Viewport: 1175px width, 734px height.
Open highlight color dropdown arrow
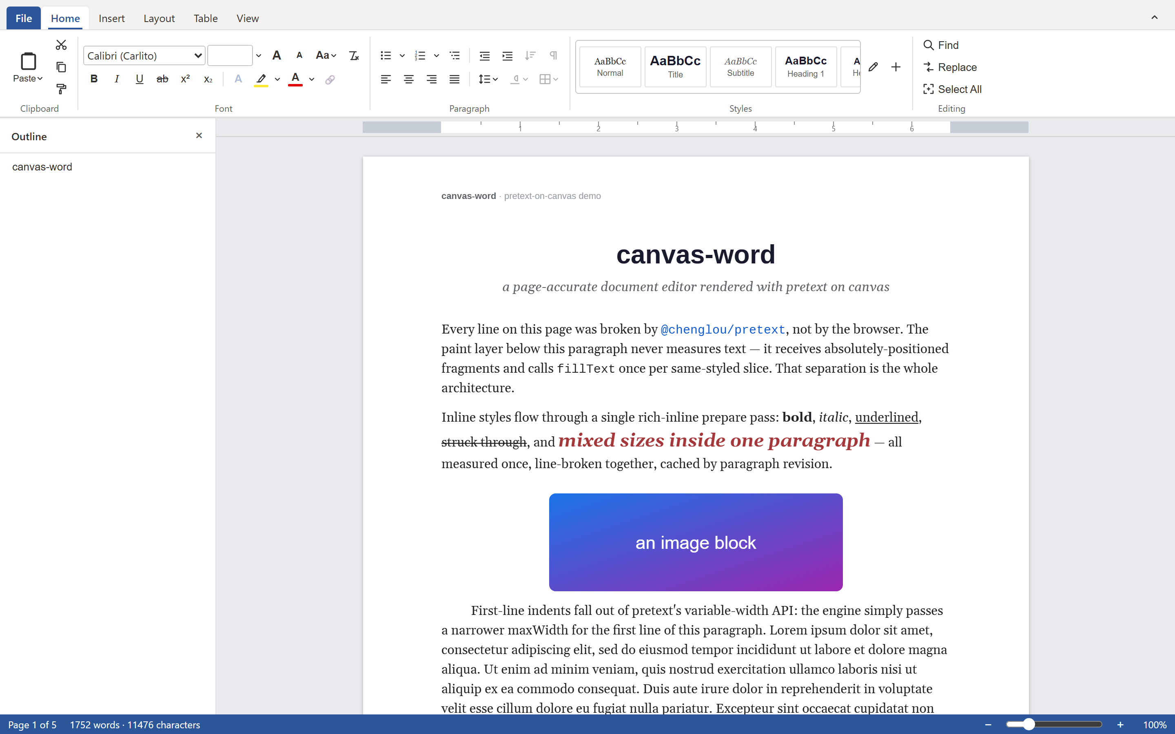pyautogui.click(x=277, y=79)
